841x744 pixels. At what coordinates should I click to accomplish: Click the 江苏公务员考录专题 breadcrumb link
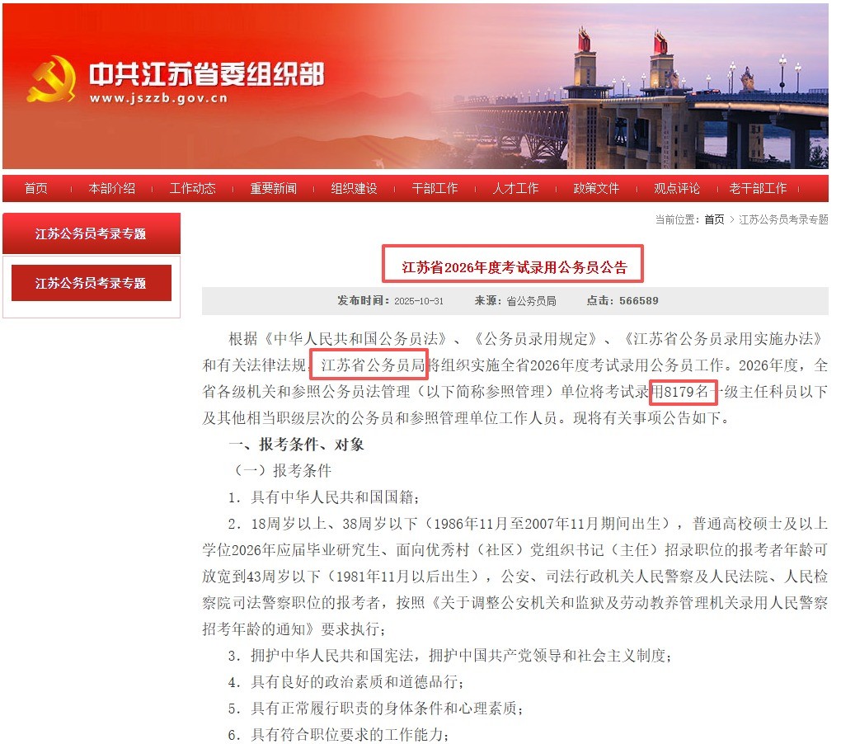click(783, 219)
